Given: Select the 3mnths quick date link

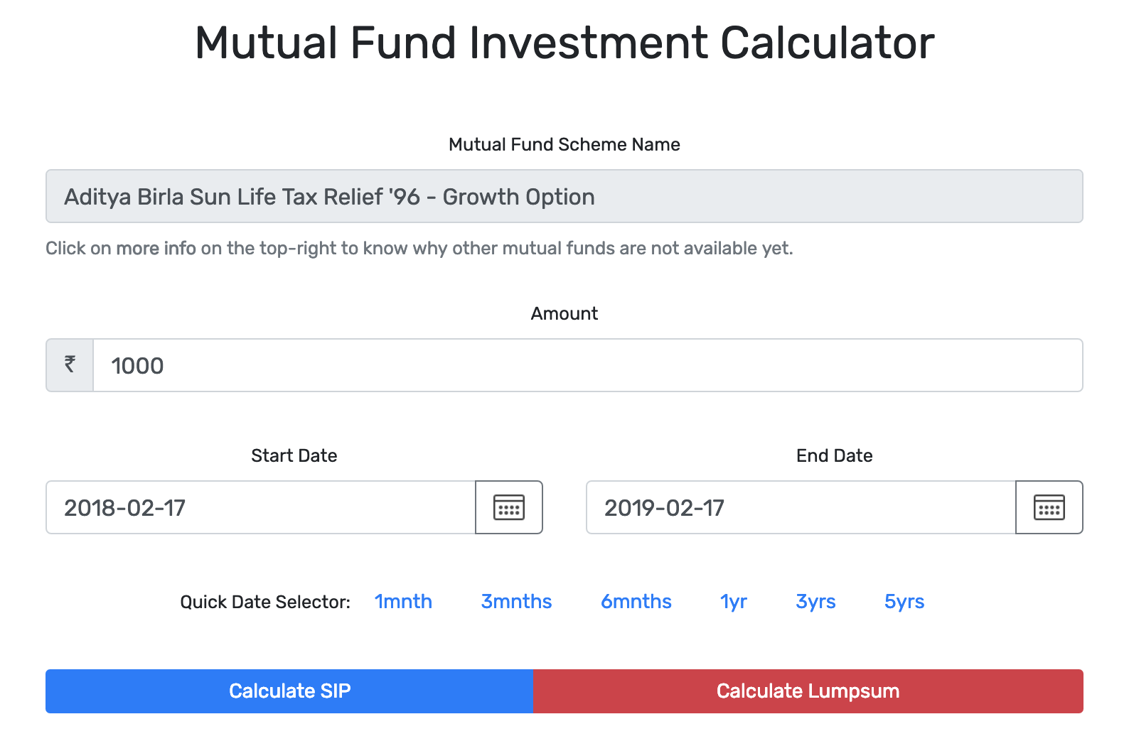Looking at the screenshot, I should click(516, 602).
